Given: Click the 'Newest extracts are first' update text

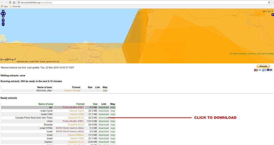Looking at the screenshot, I should tap(37, 68).
